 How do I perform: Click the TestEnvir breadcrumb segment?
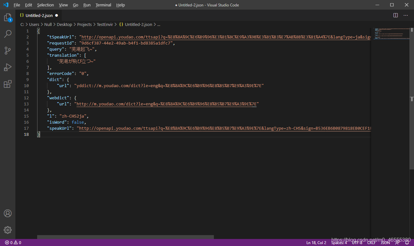point(105,24)
